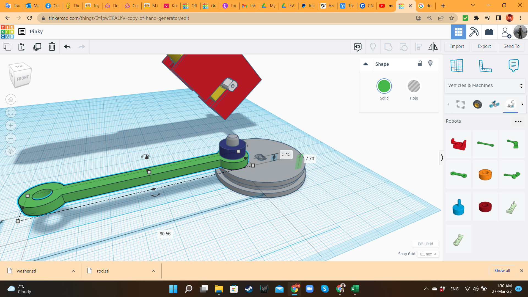Open the Workplane tool

(457, 65)
